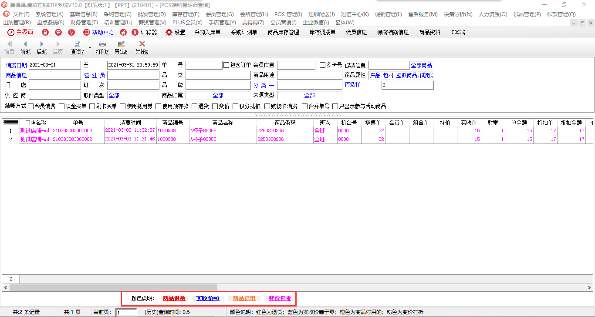Image resolution: width=595 pixels, height=317 pixels.
Task: Open the consumption start date field 2021-03-01
Action: pos(55,65)
